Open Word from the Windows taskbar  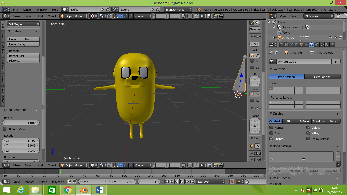(x=99, y=190)
